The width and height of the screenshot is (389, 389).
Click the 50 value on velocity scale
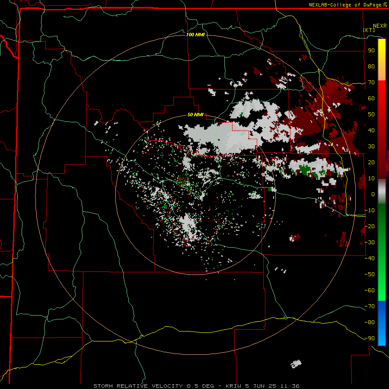[x=371, y=115]
